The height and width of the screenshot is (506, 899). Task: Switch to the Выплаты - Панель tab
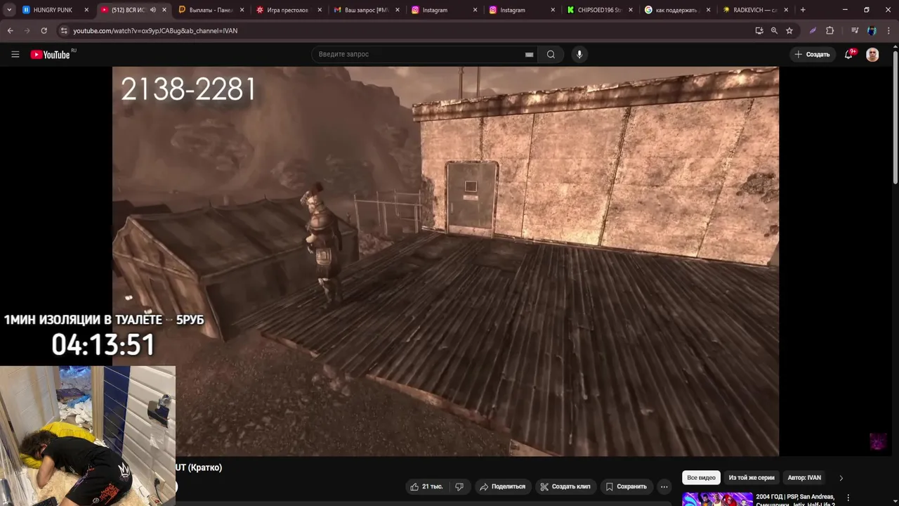coord(211,10)
